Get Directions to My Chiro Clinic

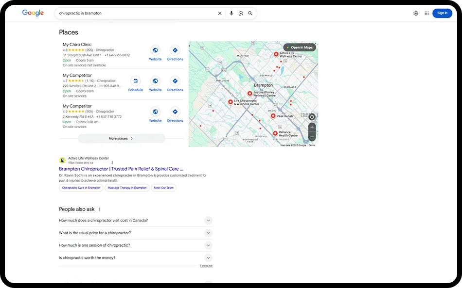tap(175, 53)
